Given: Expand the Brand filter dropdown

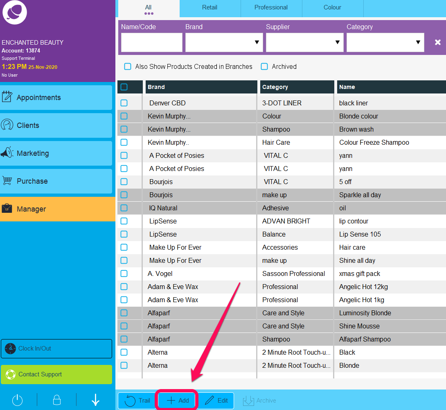Looking at the screenshot, I should tap(224, 42).
